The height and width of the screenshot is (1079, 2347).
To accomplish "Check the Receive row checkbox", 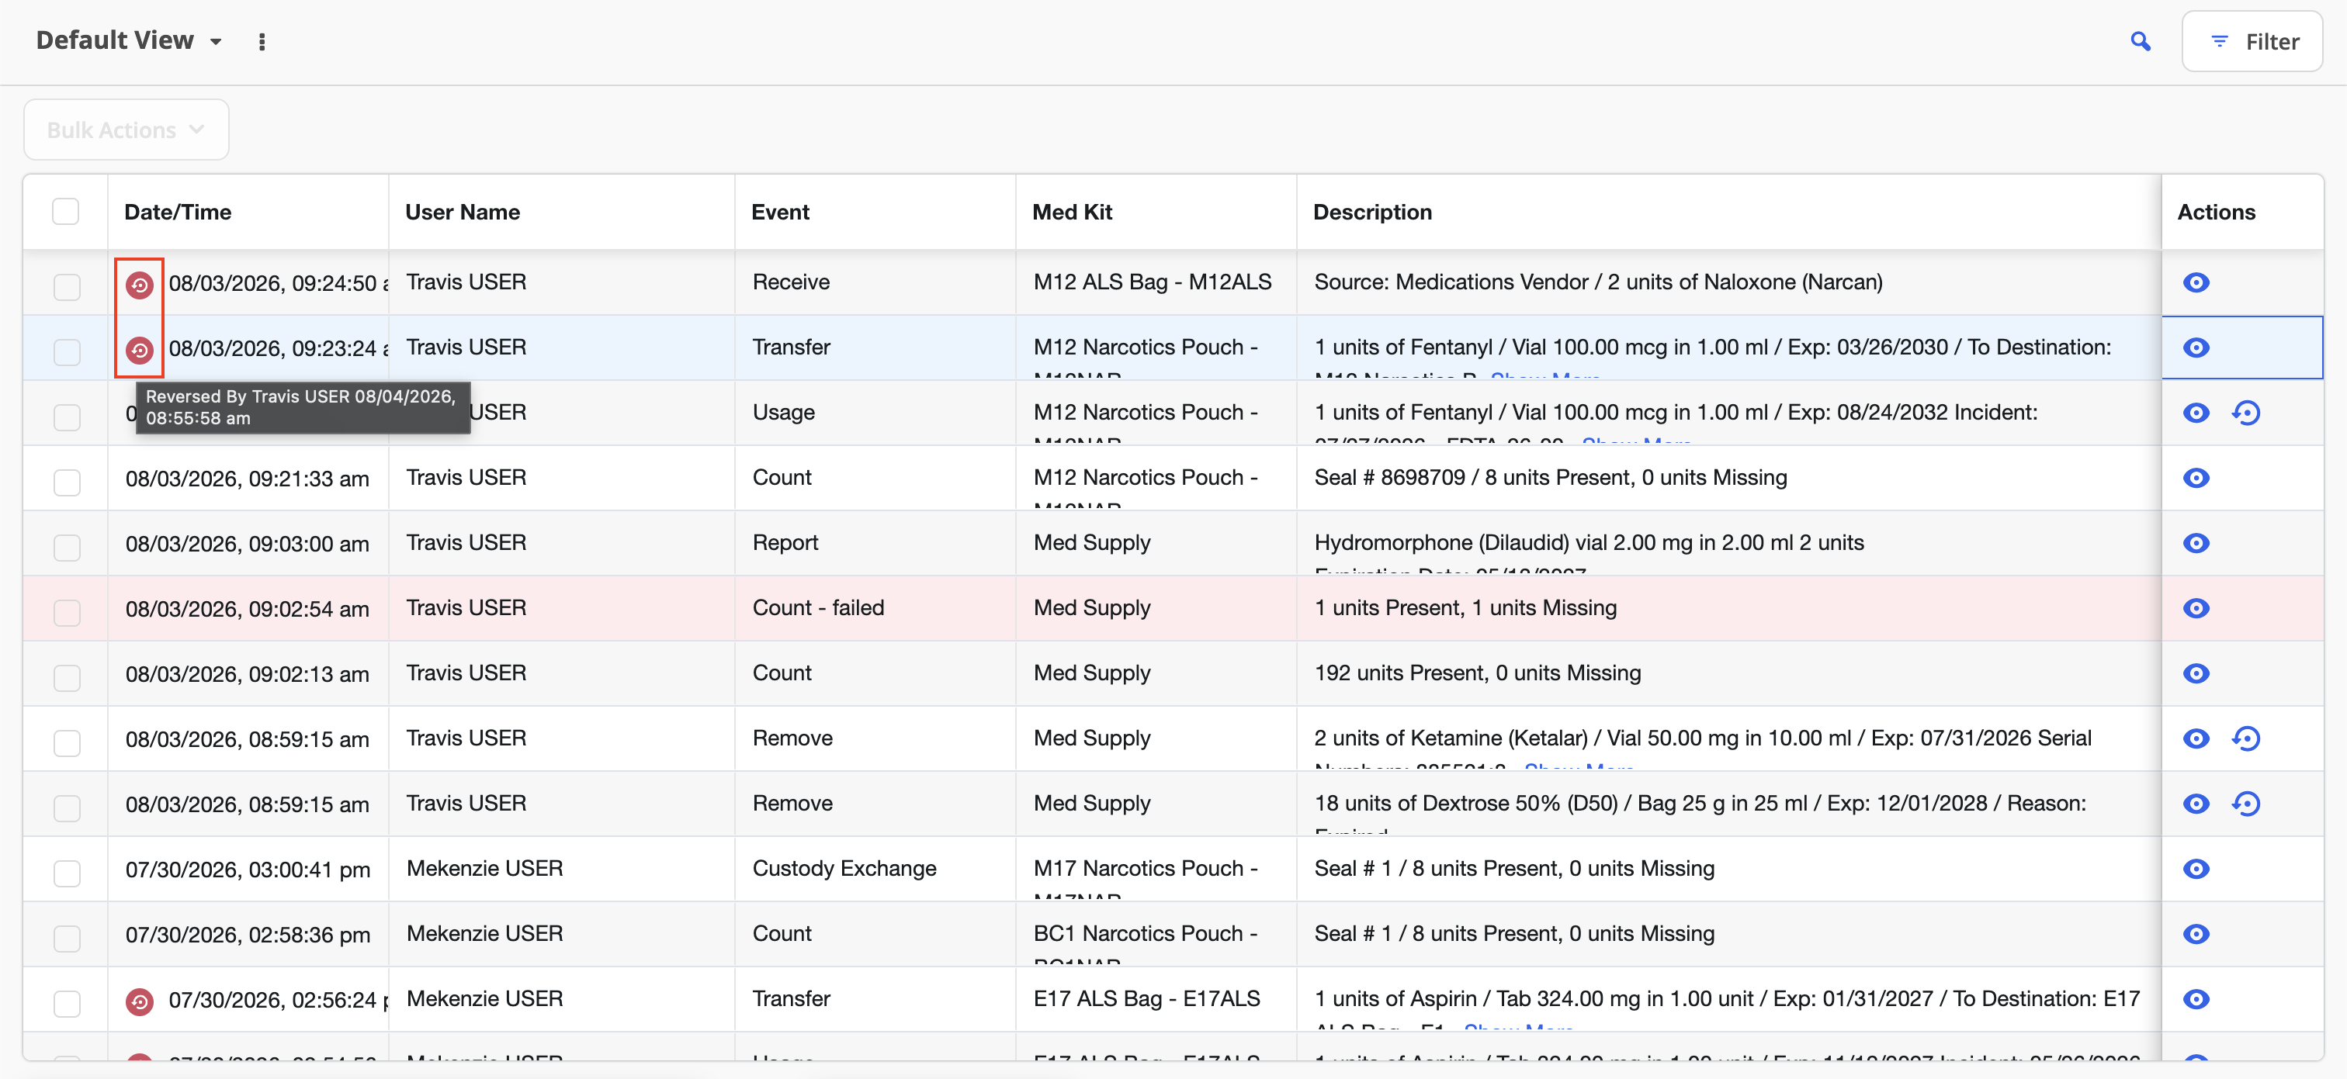I will pos(67,287).
